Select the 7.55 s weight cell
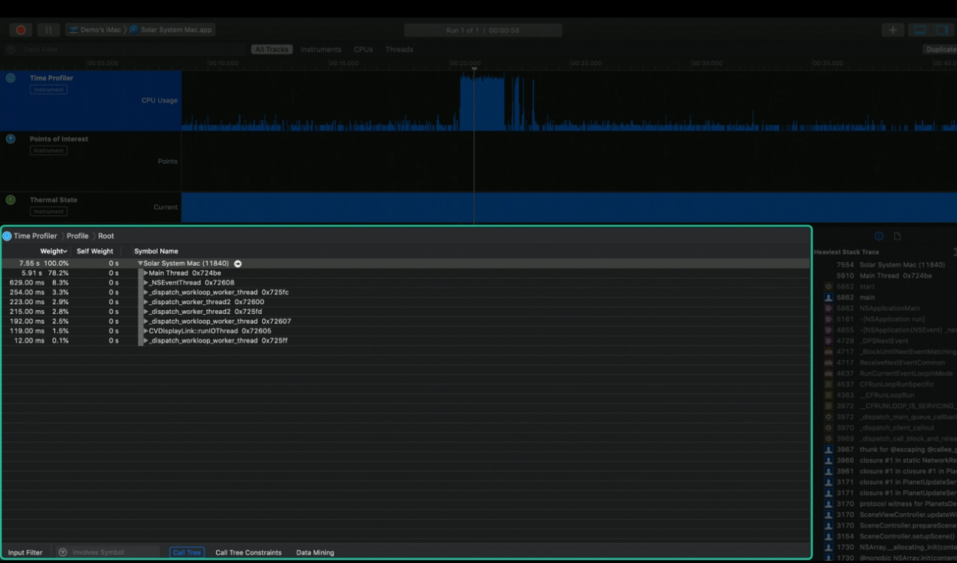The image size is (957, 563). point(31,263)
